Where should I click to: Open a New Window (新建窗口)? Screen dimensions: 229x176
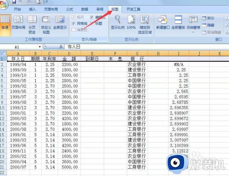pos(163,22)
